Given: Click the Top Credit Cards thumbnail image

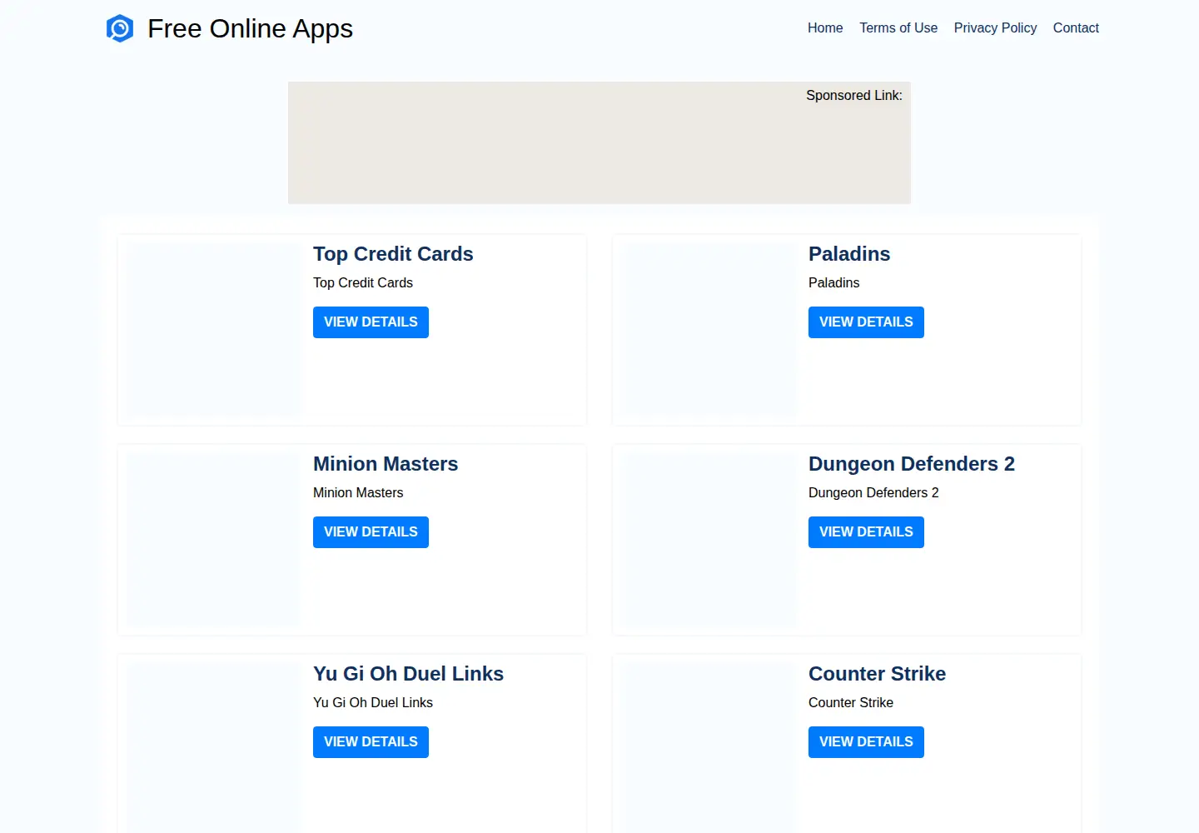Looking at the screenshot, I should (x=213, y=330).
